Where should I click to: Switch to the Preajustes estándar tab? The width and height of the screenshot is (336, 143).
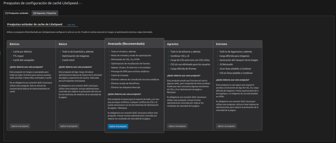click(x=17, y=13)
